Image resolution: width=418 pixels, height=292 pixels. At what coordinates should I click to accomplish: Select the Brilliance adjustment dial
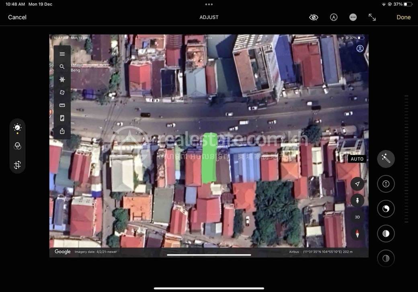click(386, 208)
